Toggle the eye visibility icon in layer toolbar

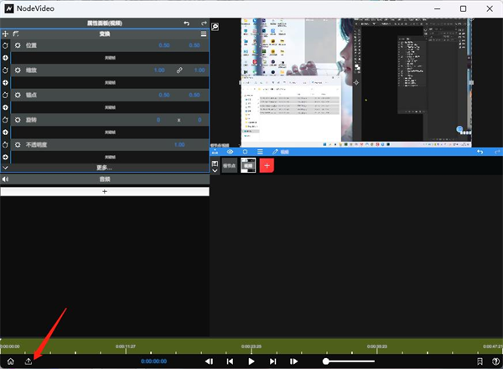229,152
